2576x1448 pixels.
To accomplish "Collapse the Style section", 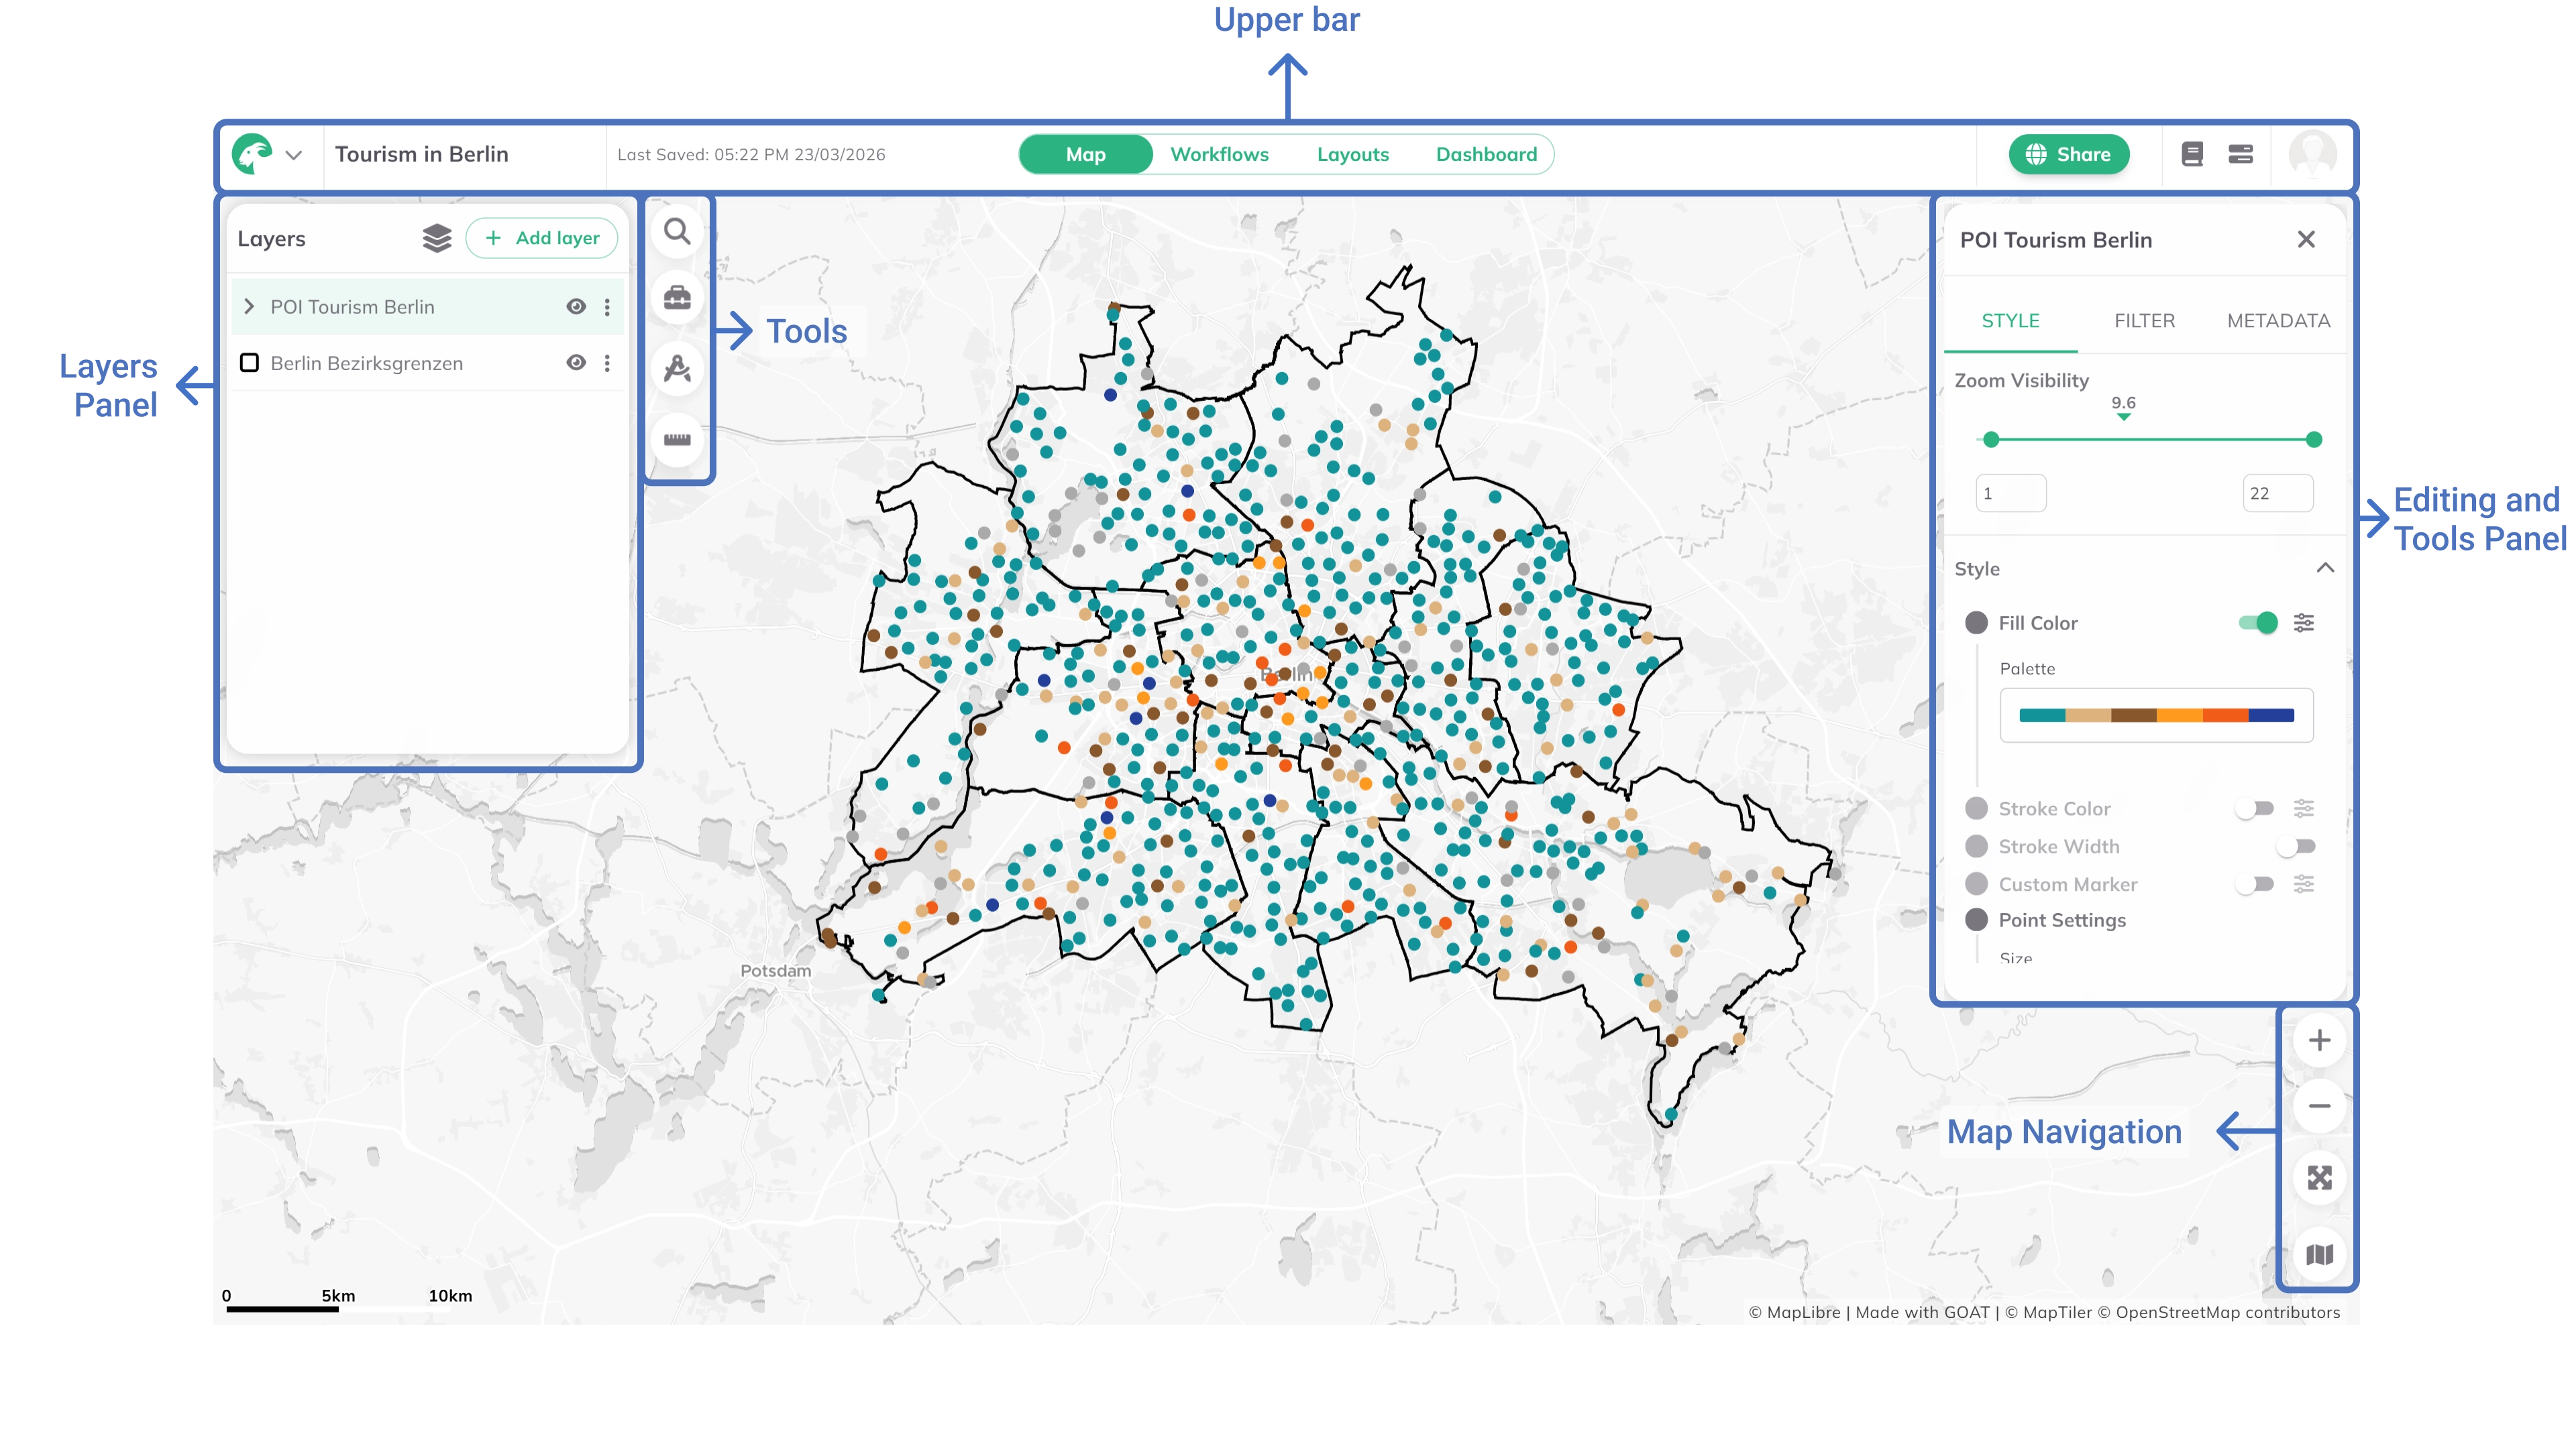I will pos(2327,568).
